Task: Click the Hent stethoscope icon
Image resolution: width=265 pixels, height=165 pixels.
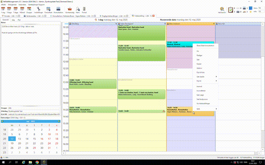Action: coord(78,10)
